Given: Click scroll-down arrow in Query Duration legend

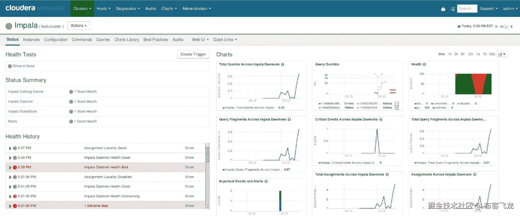Looking at the screenshot, I should pyautogui.click(x=397, y=108).
